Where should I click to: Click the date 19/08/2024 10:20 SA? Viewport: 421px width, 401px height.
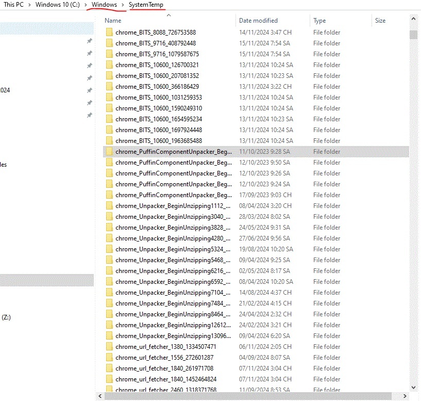click(x=266, y=249)
